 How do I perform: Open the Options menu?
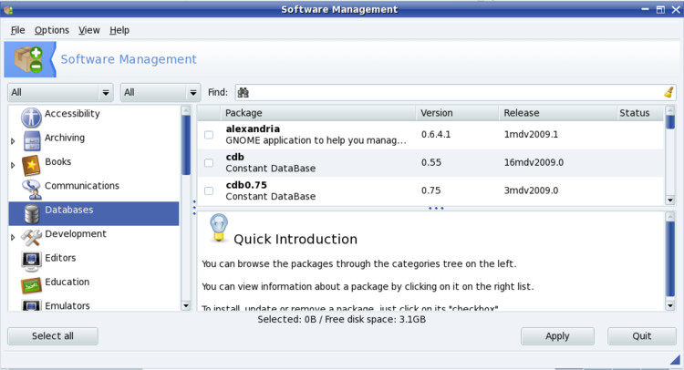[51, 30]
